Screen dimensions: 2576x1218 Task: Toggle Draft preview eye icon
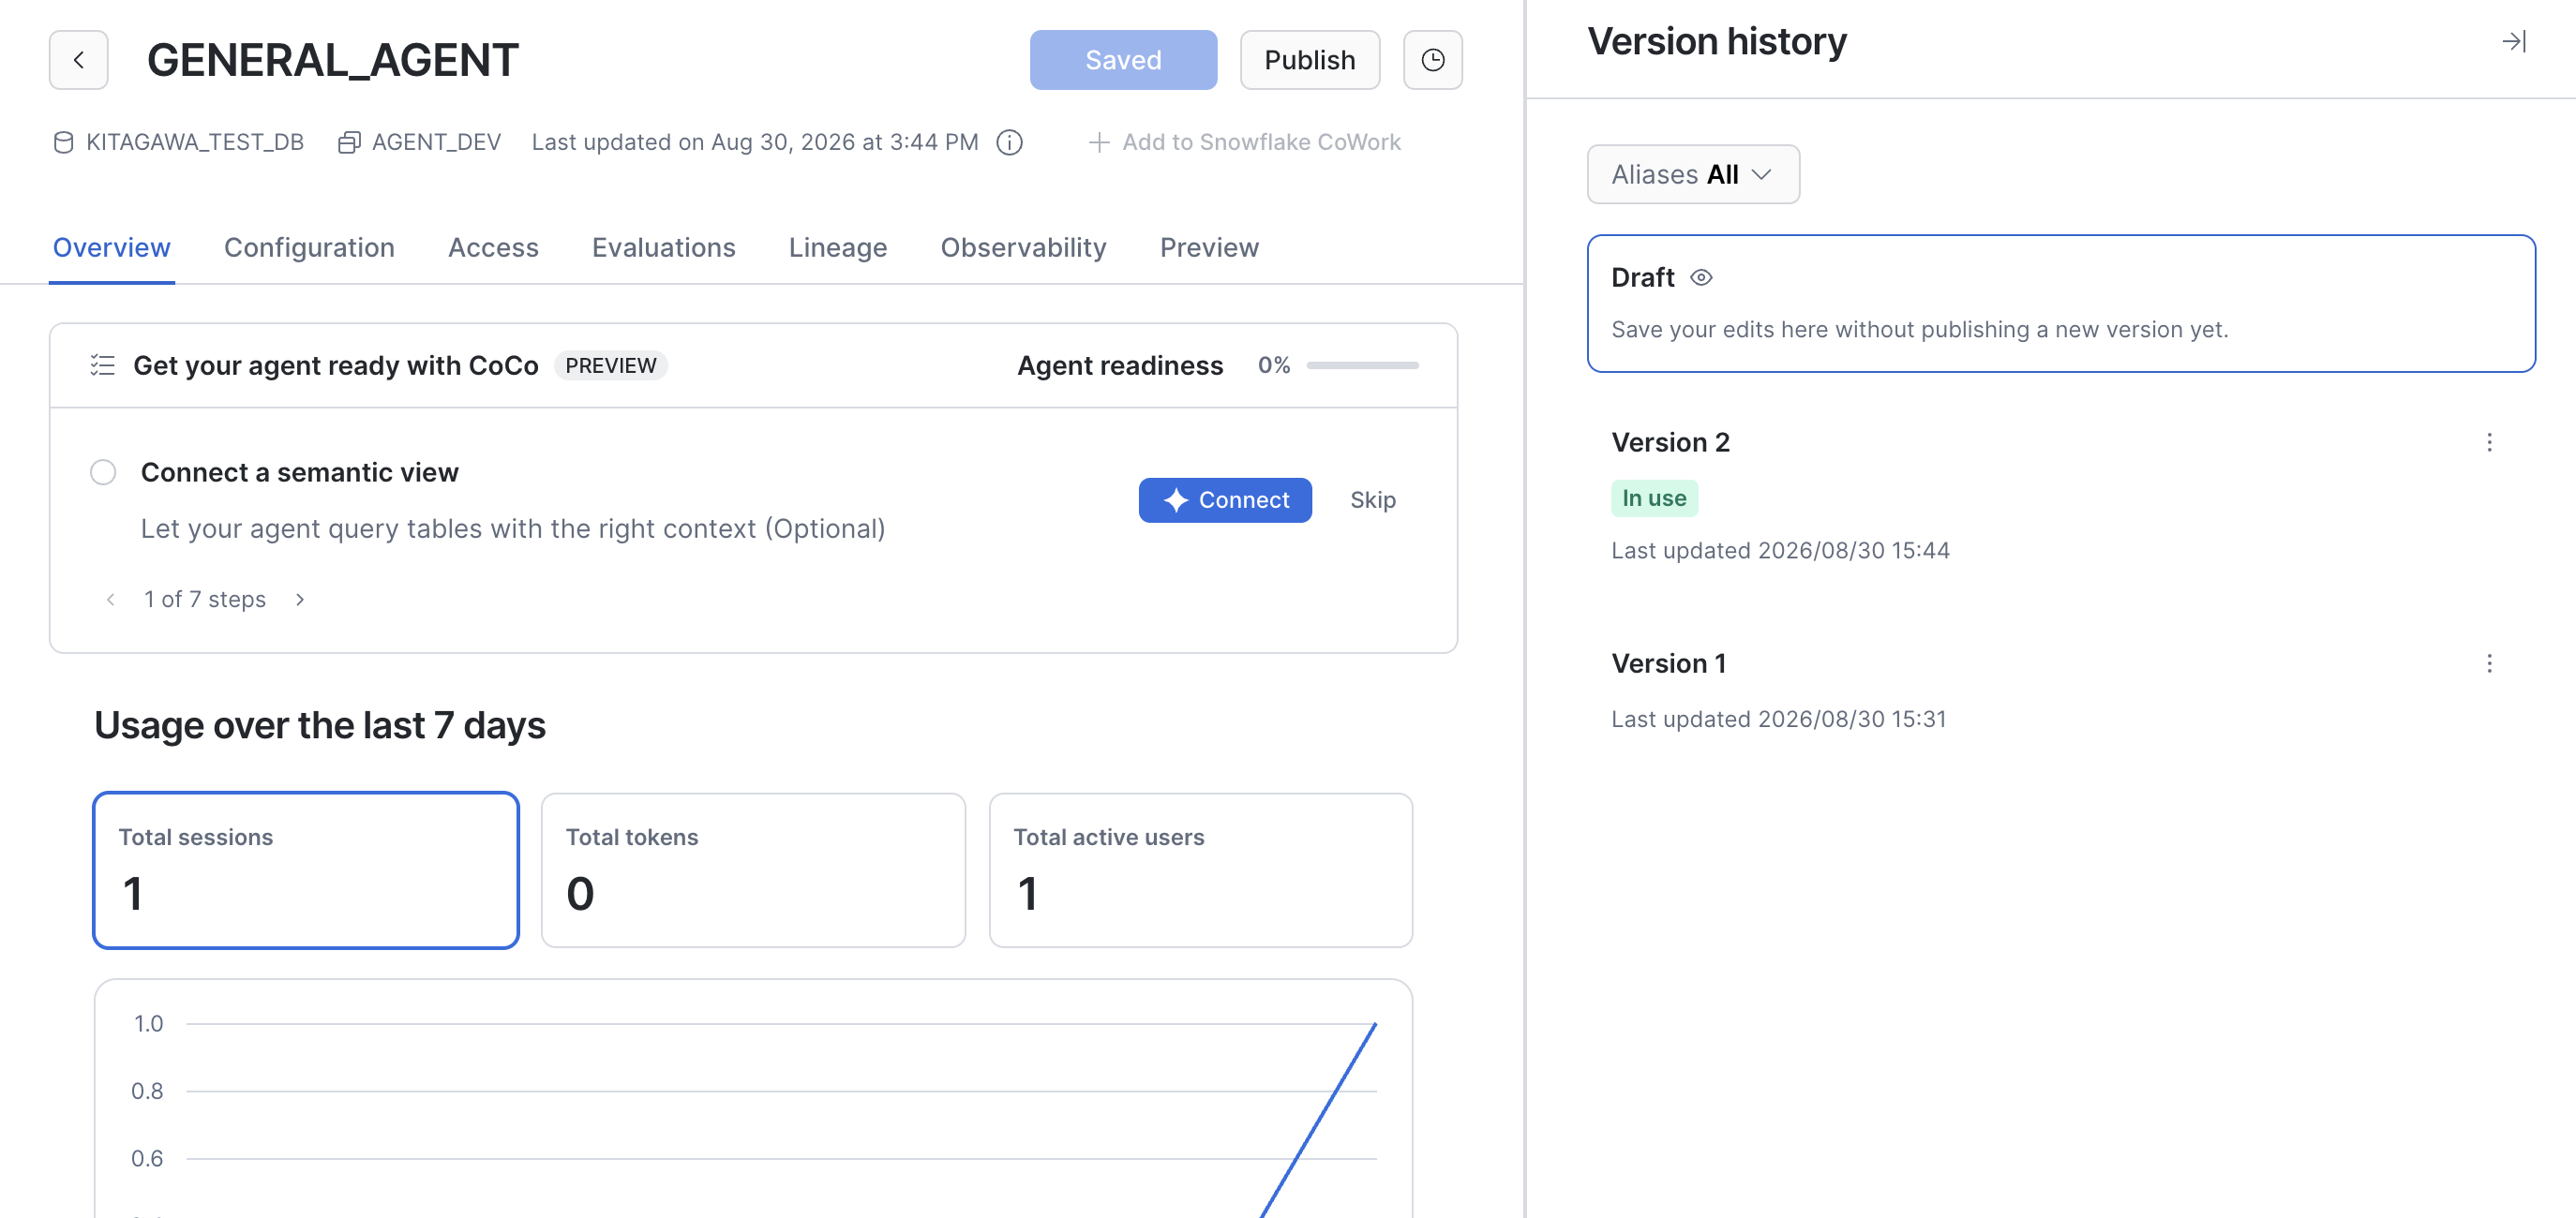click(1700, 277)
